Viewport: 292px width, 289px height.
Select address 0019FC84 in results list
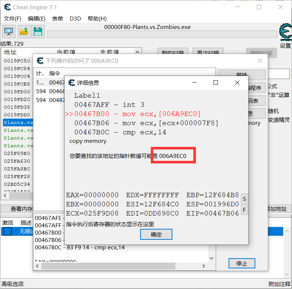(17, 68)
